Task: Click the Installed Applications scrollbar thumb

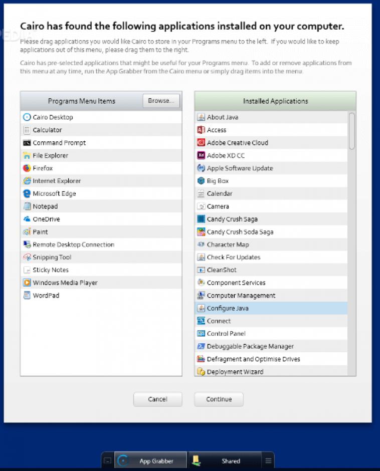Action: pos(351,131)
